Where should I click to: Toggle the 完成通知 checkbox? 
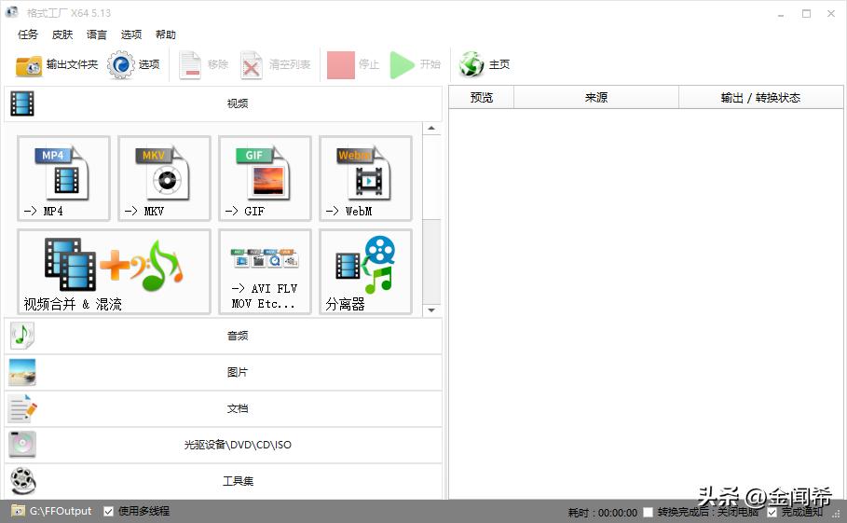[772, 512]
